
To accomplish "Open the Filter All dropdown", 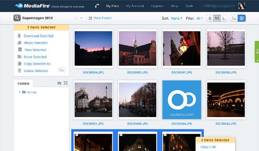I will tap(199, 18).
